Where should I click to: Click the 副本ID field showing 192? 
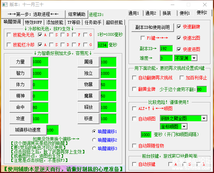167,49
